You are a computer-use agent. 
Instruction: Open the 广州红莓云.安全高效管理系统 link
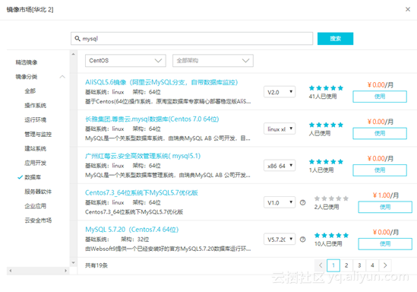pyautogui.click(x=143, y=156)
